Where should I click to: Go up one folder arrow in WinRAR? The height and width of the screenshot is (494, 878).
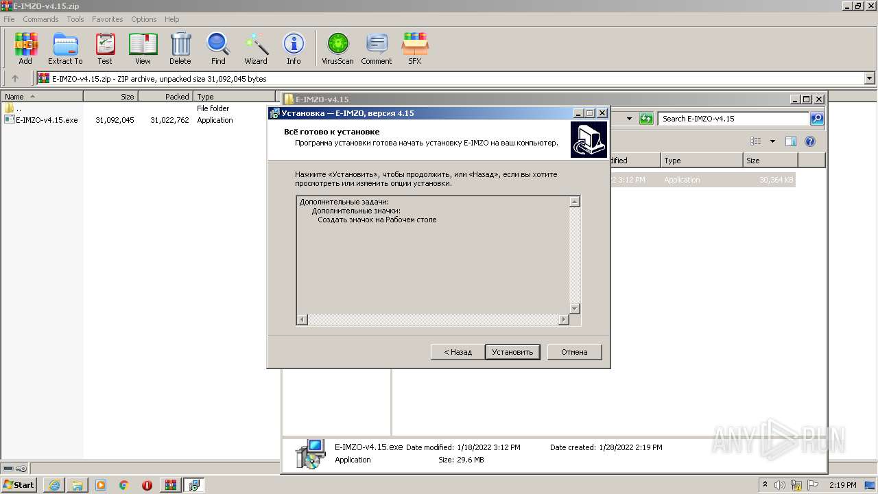pyautogui.click(x=15, y=79)
